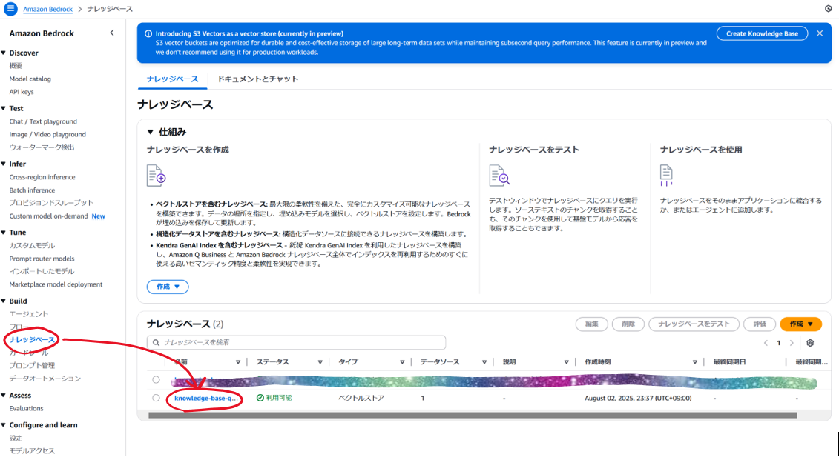The width and height of the screenshot is (839, 460).
Task: Collapse the 仕組み panel
Action: [151, 132]
